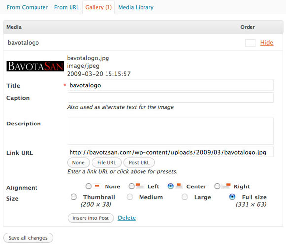Select the None alignment radio button

(88, 186)
